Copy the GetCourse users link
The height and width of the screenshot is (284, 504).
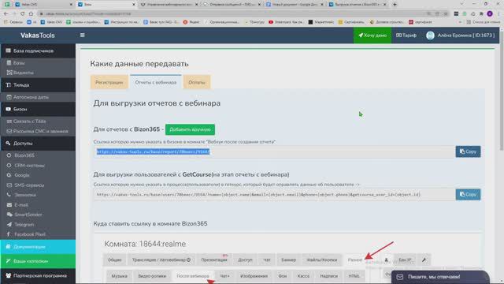[468, 195]
